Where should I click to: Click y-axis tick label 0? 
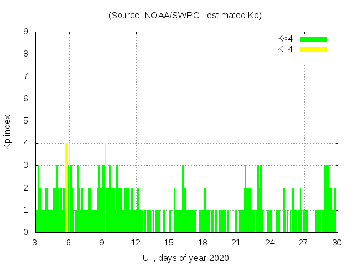click(26, 232)
